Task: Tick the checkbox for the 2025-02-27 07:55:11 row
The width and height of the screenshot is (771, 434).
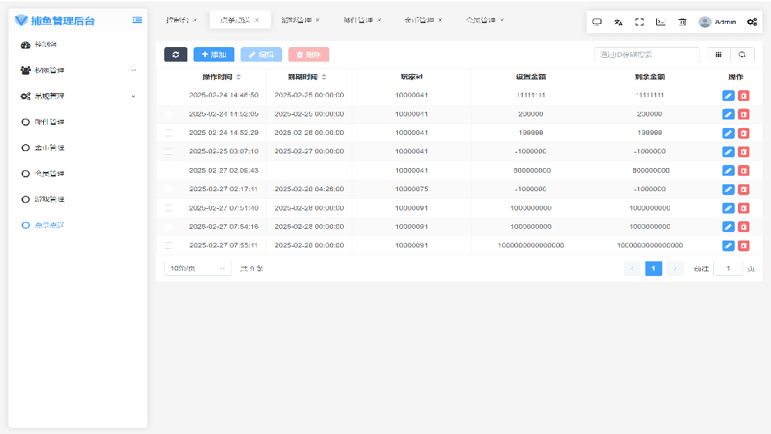Action: click(169, 246)
